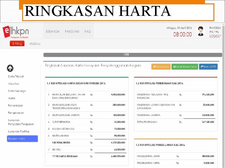
Task: Open Jabatan in sidebar
Action: pyautogui.click(x=13, y=84)
